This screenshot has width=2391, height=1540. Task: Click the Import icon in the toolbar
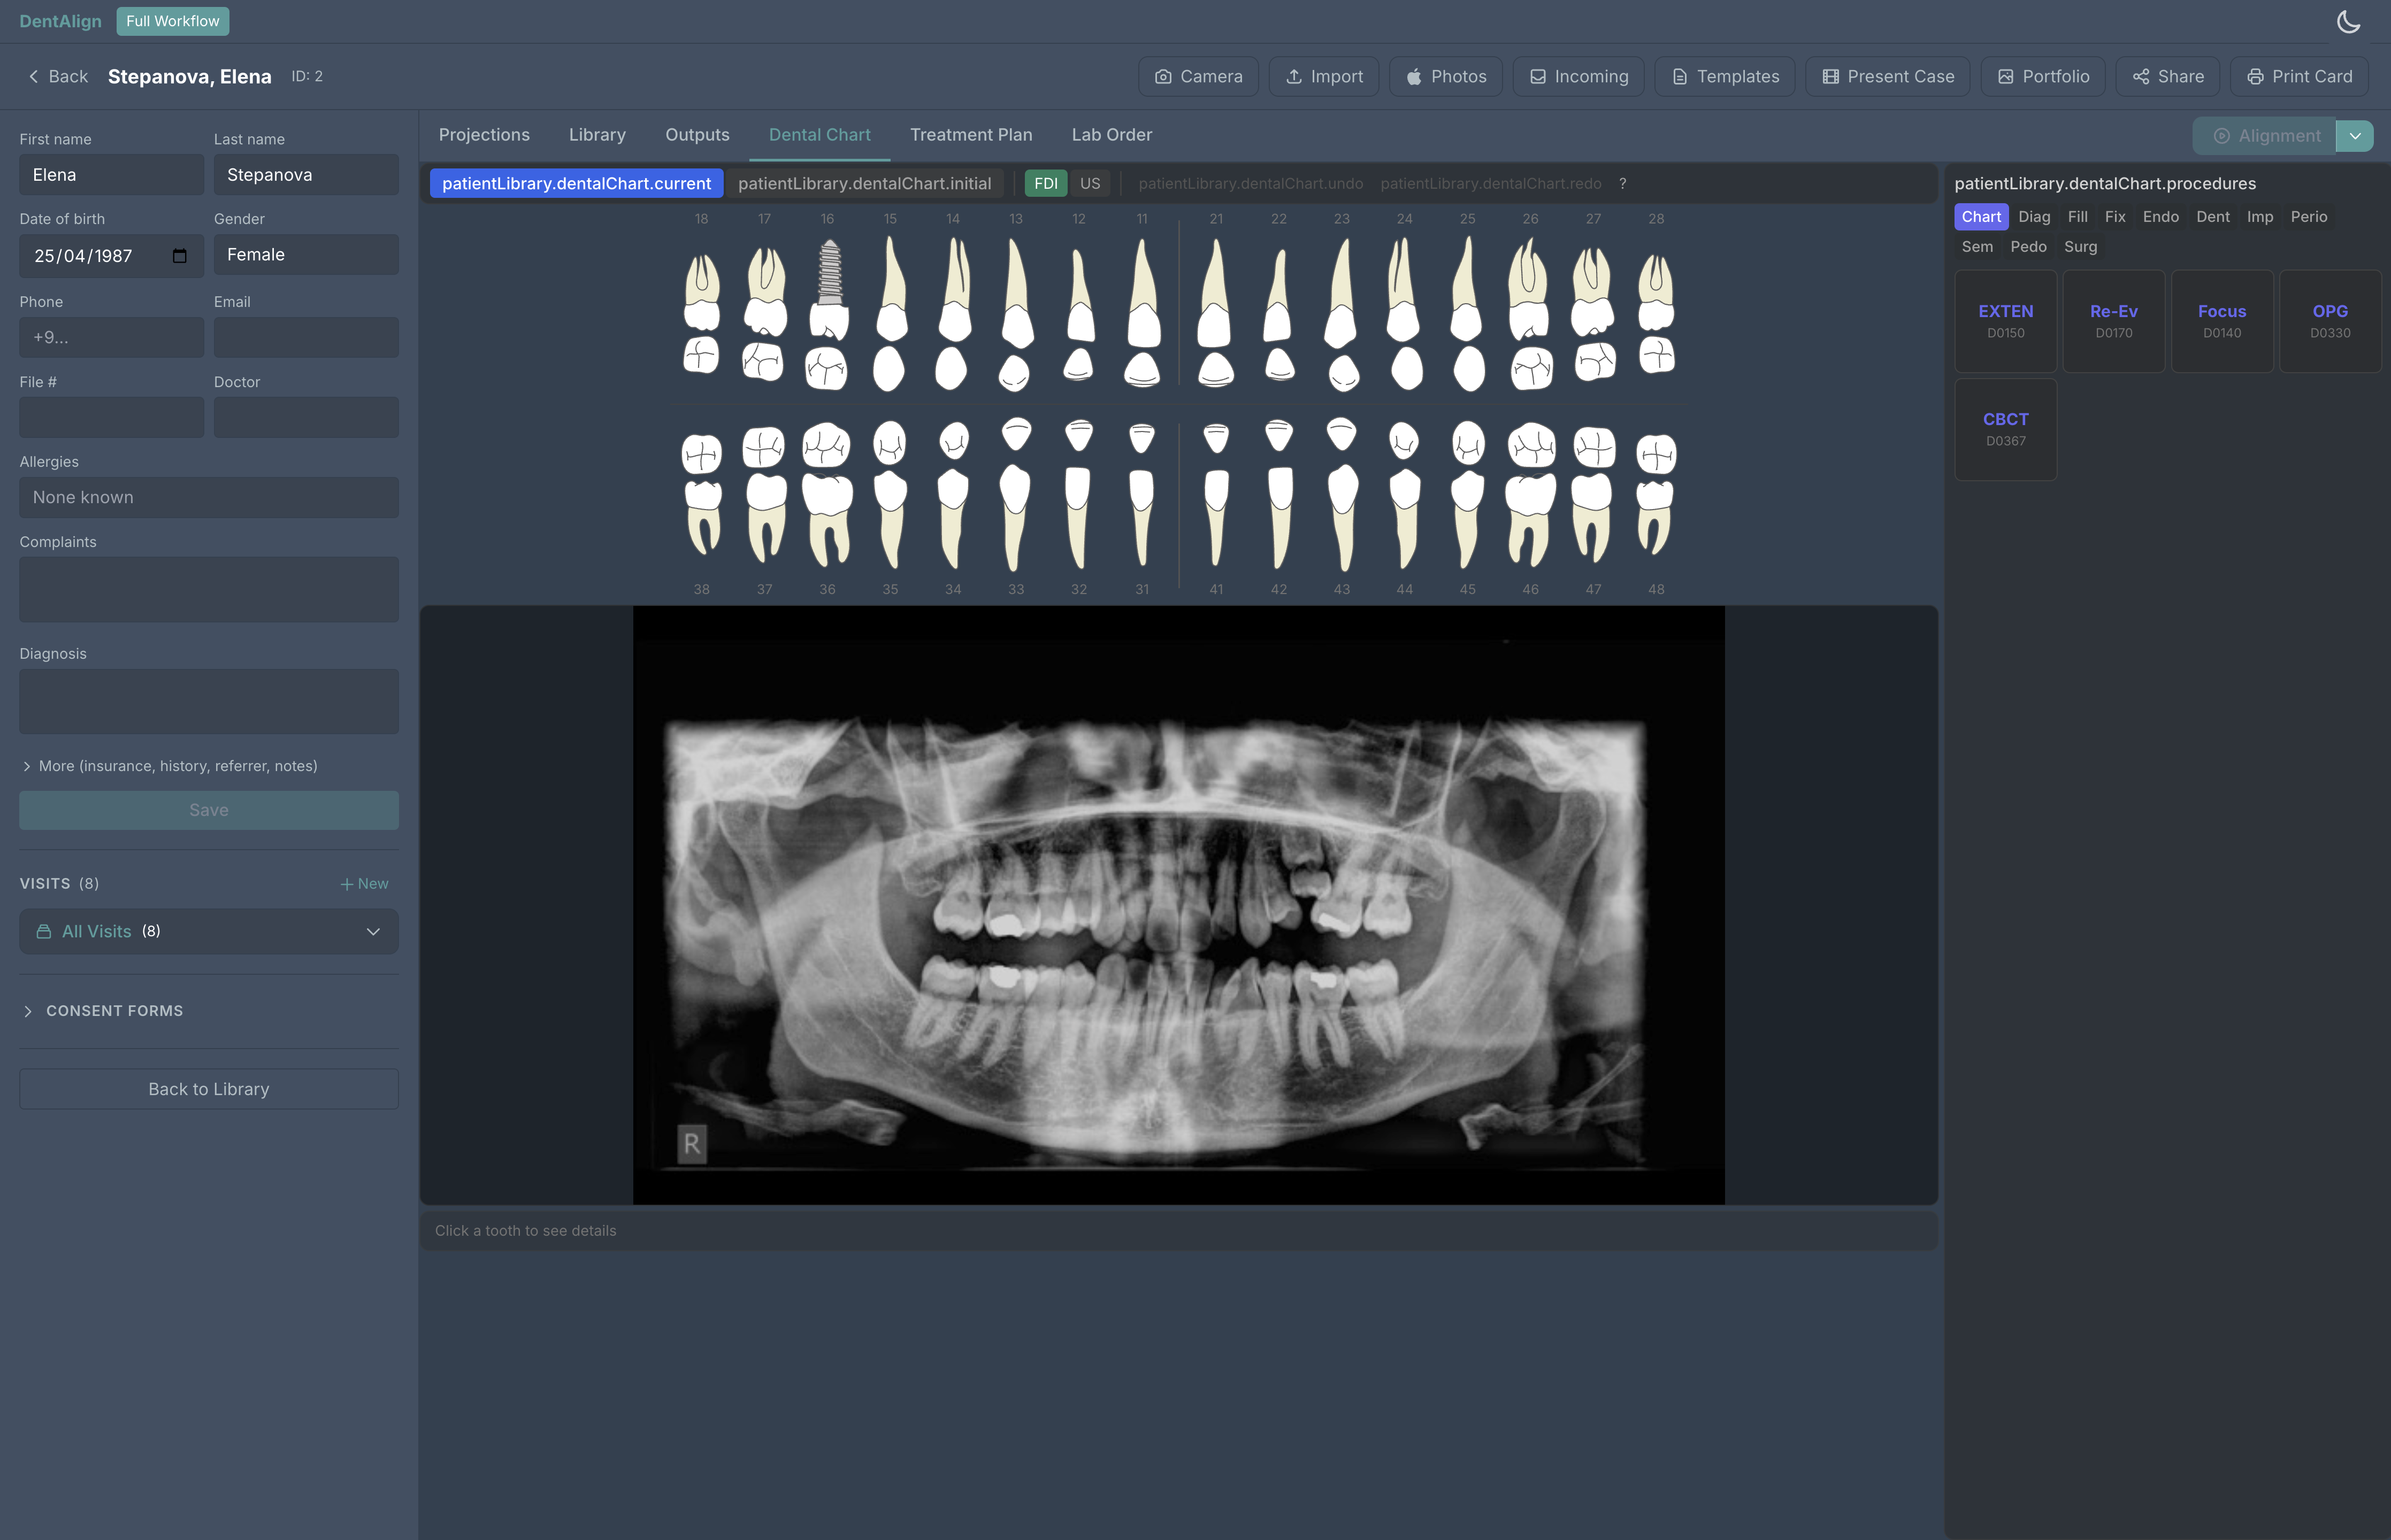[x=1323, y=76]
